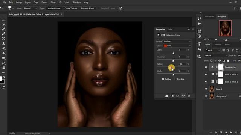
Task: Click the Masks icon in Properties panel
Action: click(x=163, y=35)
